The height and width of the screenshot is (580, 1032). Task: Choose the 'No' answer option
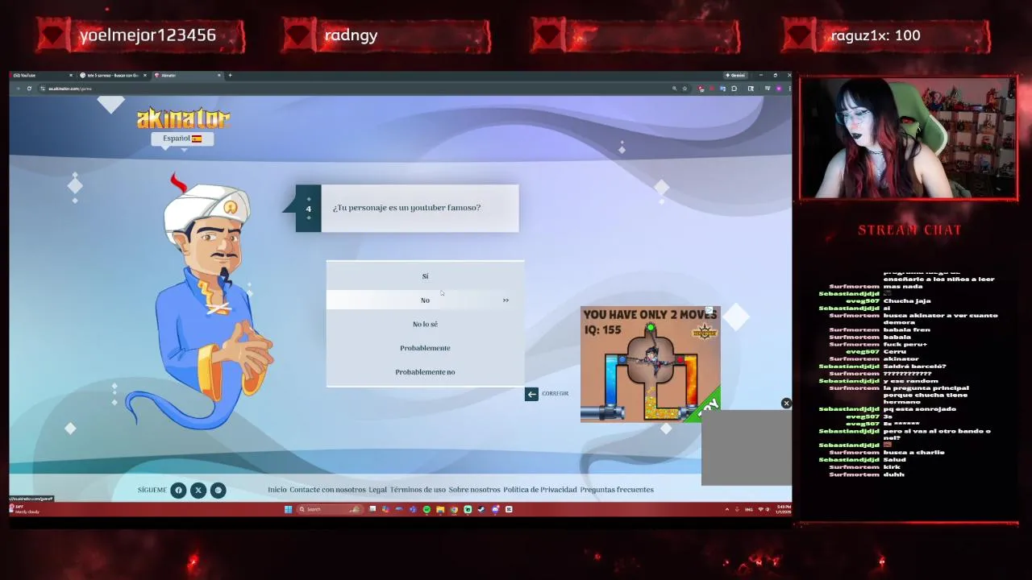coord(425,300)
